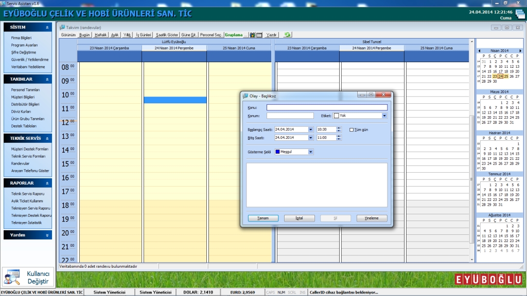Click the stacked windows icon at top right
The image size is (527, 296).
coord(520,14)
